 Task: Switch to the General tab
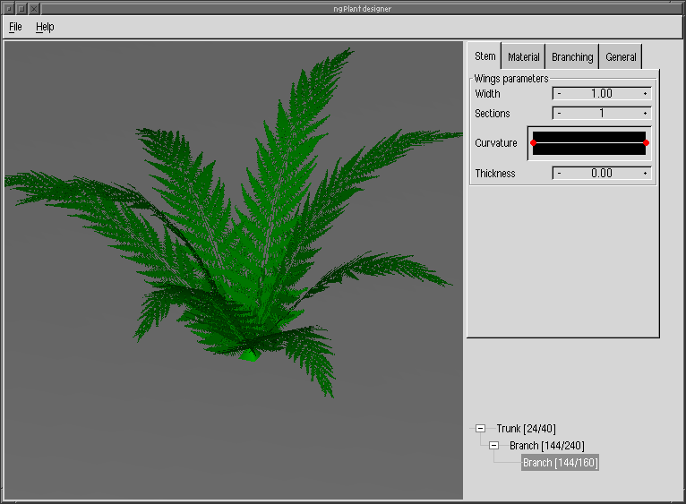[621, 57]
